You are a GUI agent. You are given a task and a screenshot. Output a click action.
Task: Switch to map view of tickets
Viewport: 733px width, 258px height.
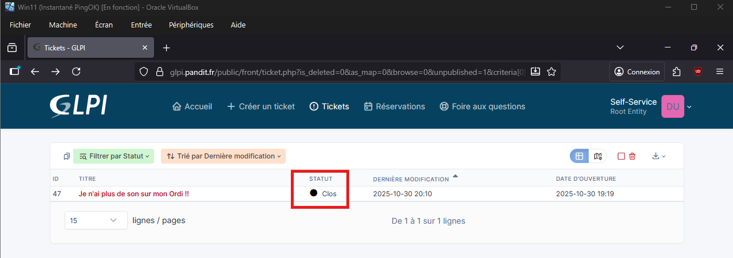(x=598, y=156)
